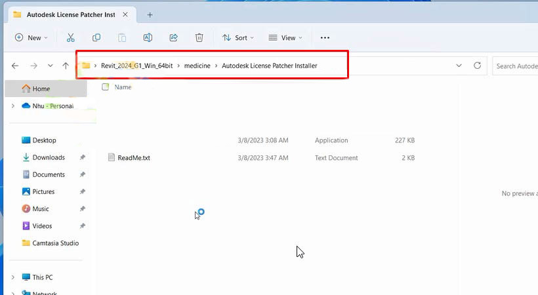Expand the This PC node

[13, 277]
